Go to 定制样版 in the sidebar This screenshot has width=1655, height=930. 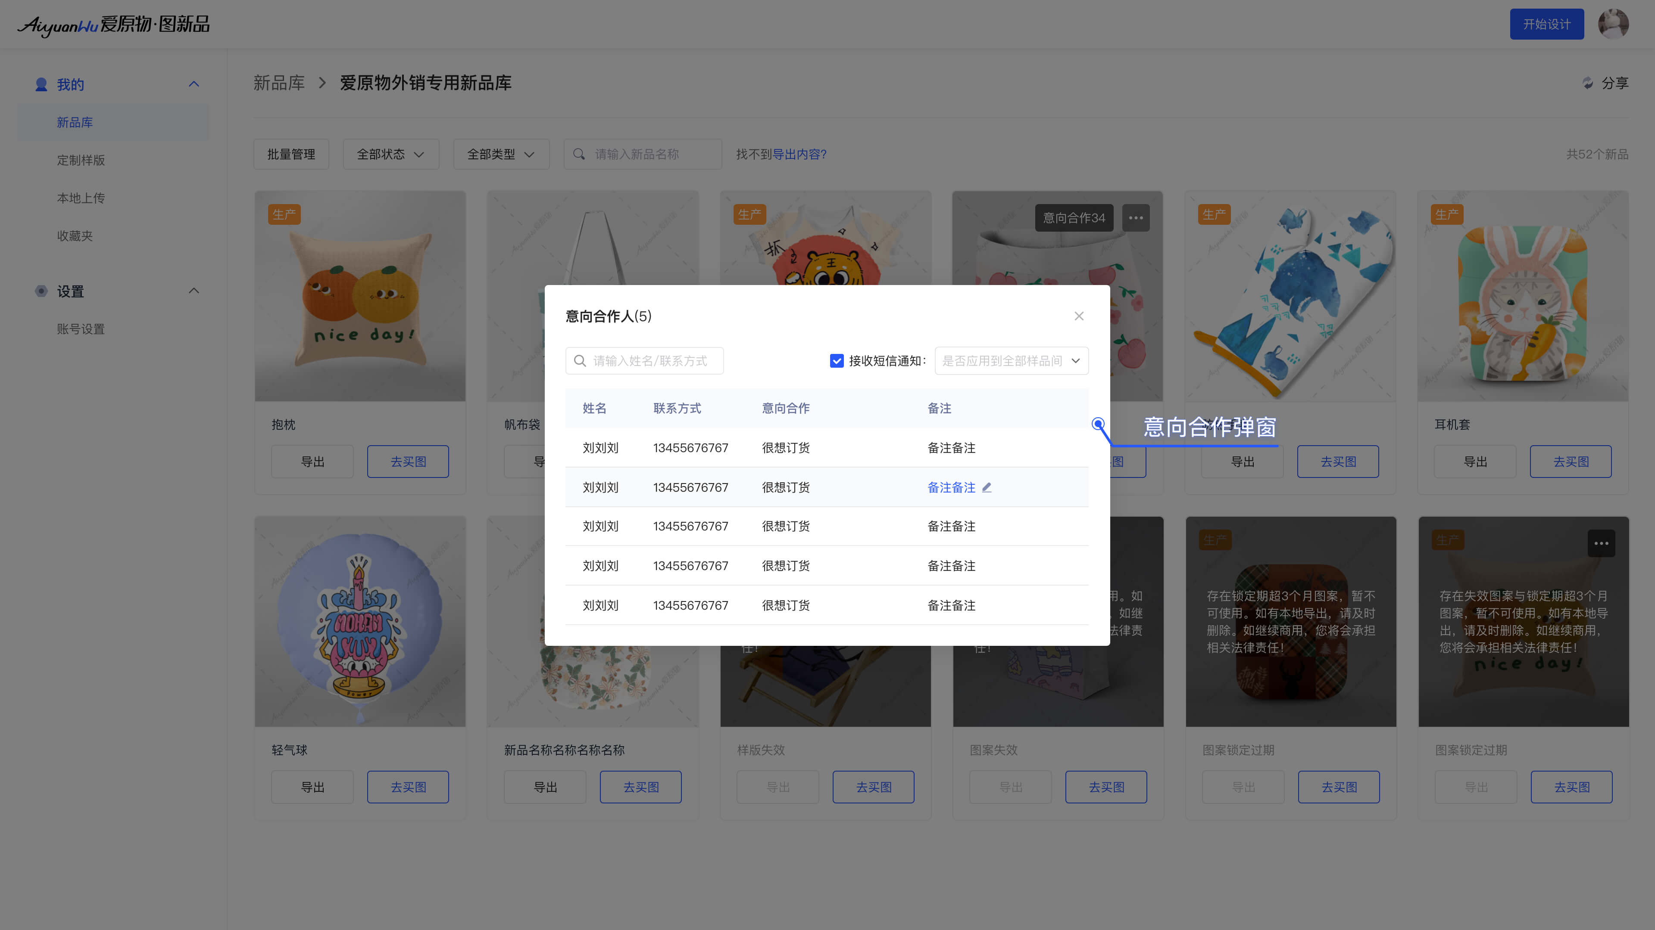pos(81,160)
